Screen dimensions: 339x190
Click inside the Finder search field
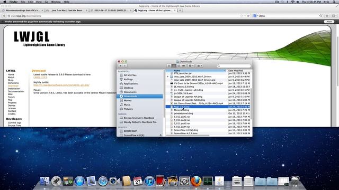[234, 65]
